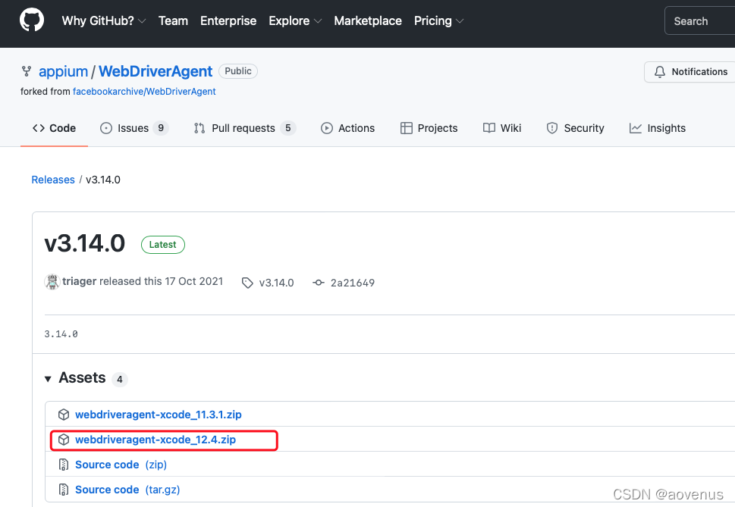Open the Team navigation item
Image resolution: width=735 pixels, height=507 pixels.
(173, 21)
